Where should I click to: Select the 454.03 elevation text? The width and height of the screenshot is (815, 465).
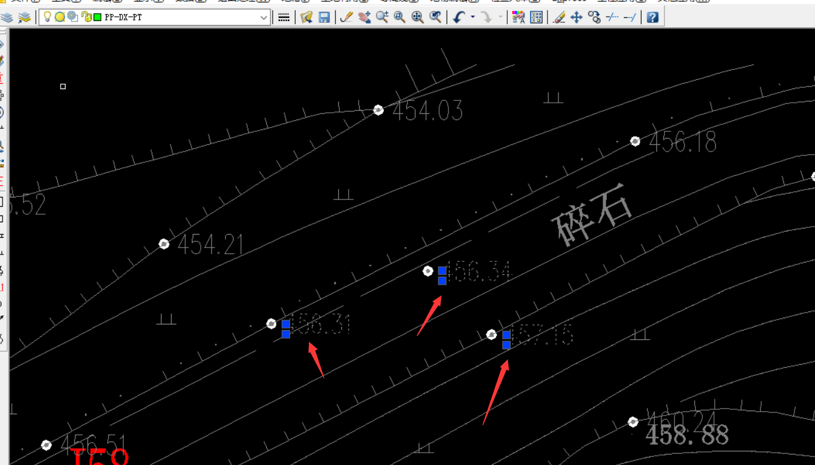(x=427, y=111)
